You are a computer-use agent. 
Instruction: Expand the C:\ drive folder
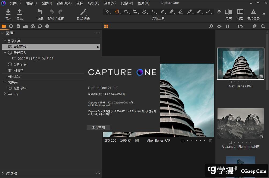[5, 94]
